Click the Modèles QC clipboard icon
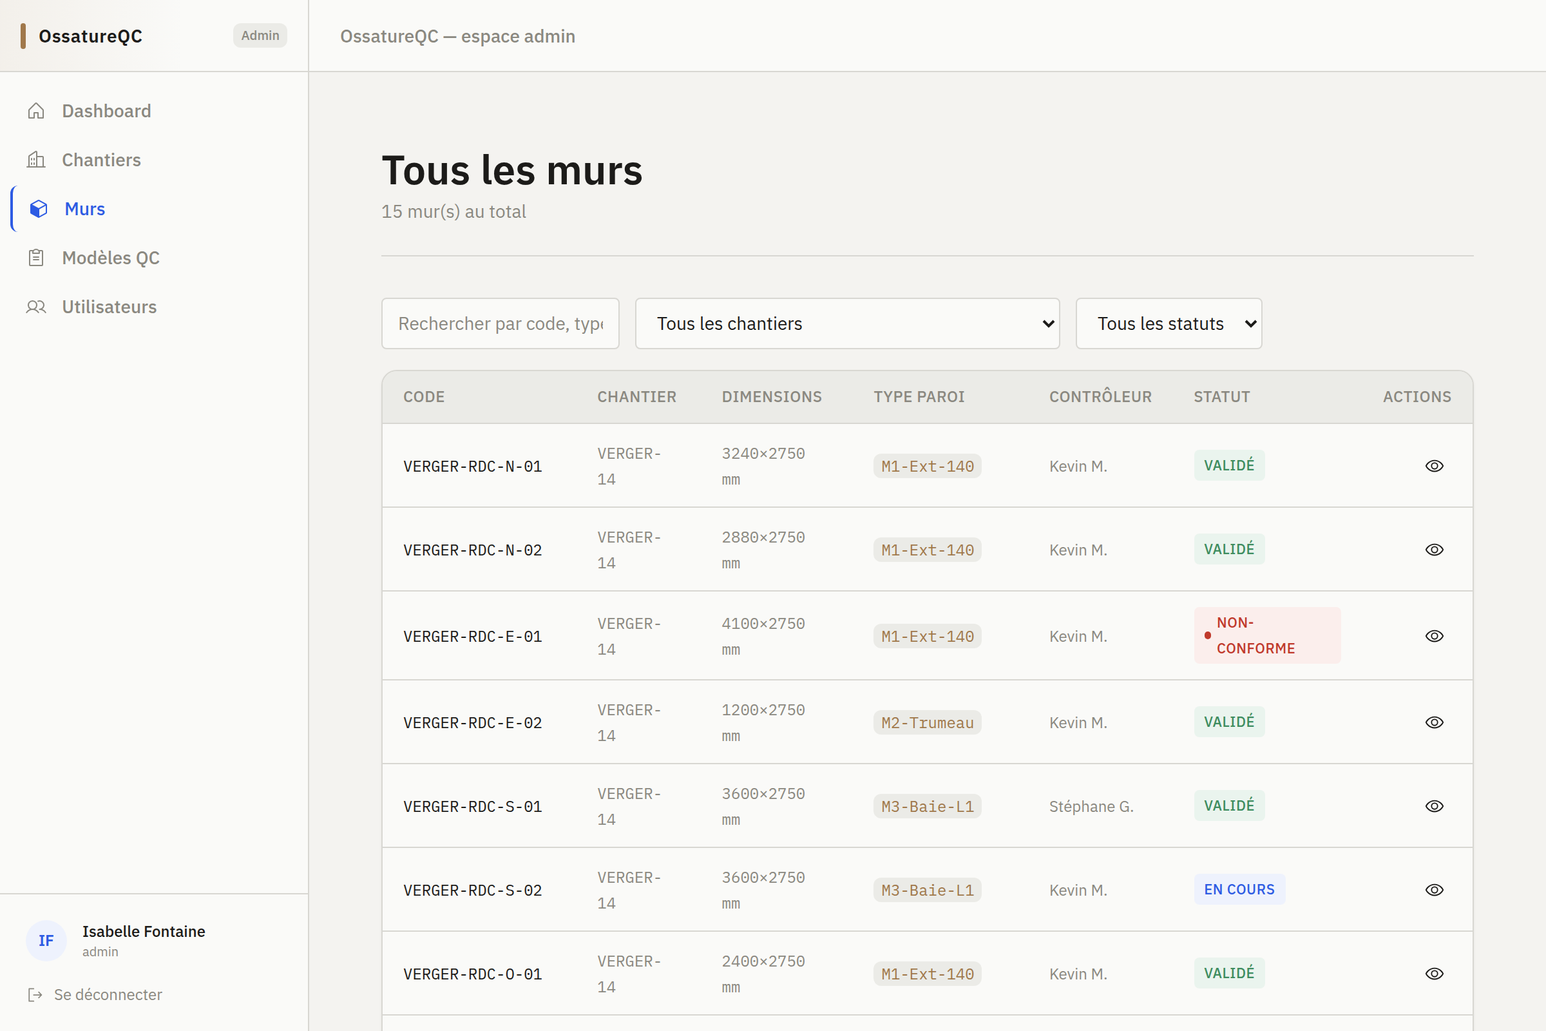 click(36, 258)
